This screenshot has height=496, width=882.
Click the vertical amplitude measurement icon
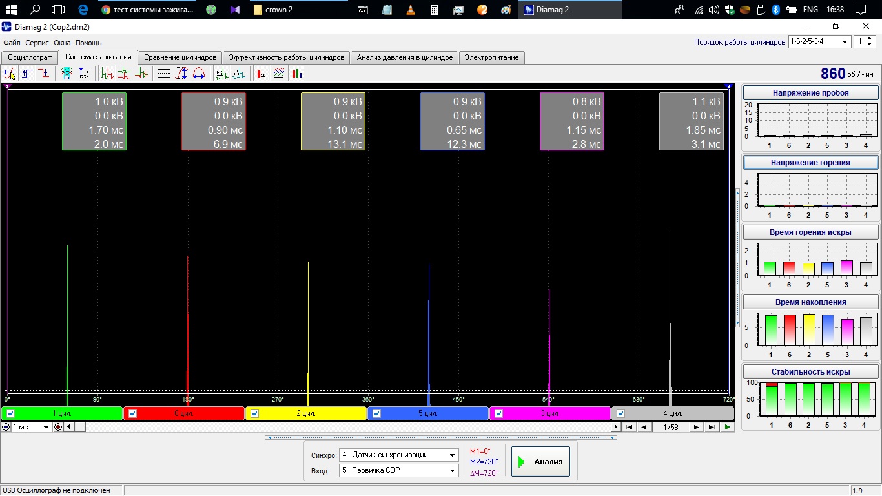tap(181, 74)
